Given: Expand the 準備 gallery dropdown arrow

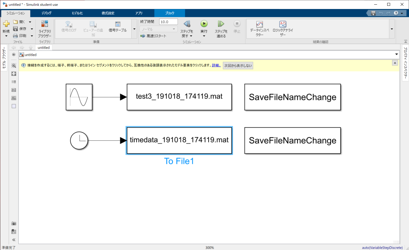Looking at the screenshot, I should pos(134,29).
